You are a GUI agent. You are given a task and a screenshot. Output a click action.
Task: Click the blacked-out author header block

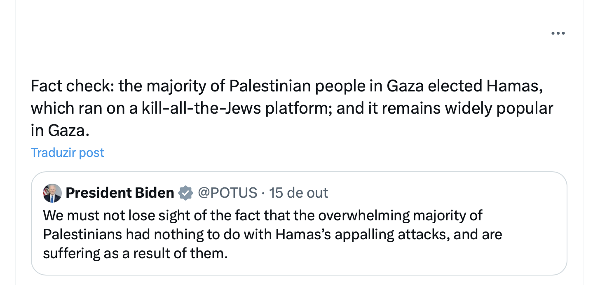point(123,40)
